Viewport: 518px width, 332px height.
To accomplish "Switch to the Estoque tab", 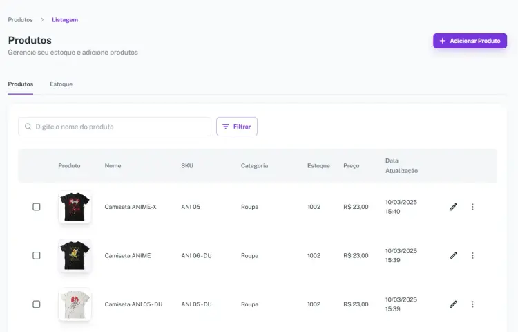I will 61,84.
